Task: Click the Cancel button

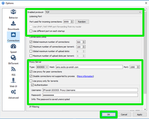Action: coord(124,114)
